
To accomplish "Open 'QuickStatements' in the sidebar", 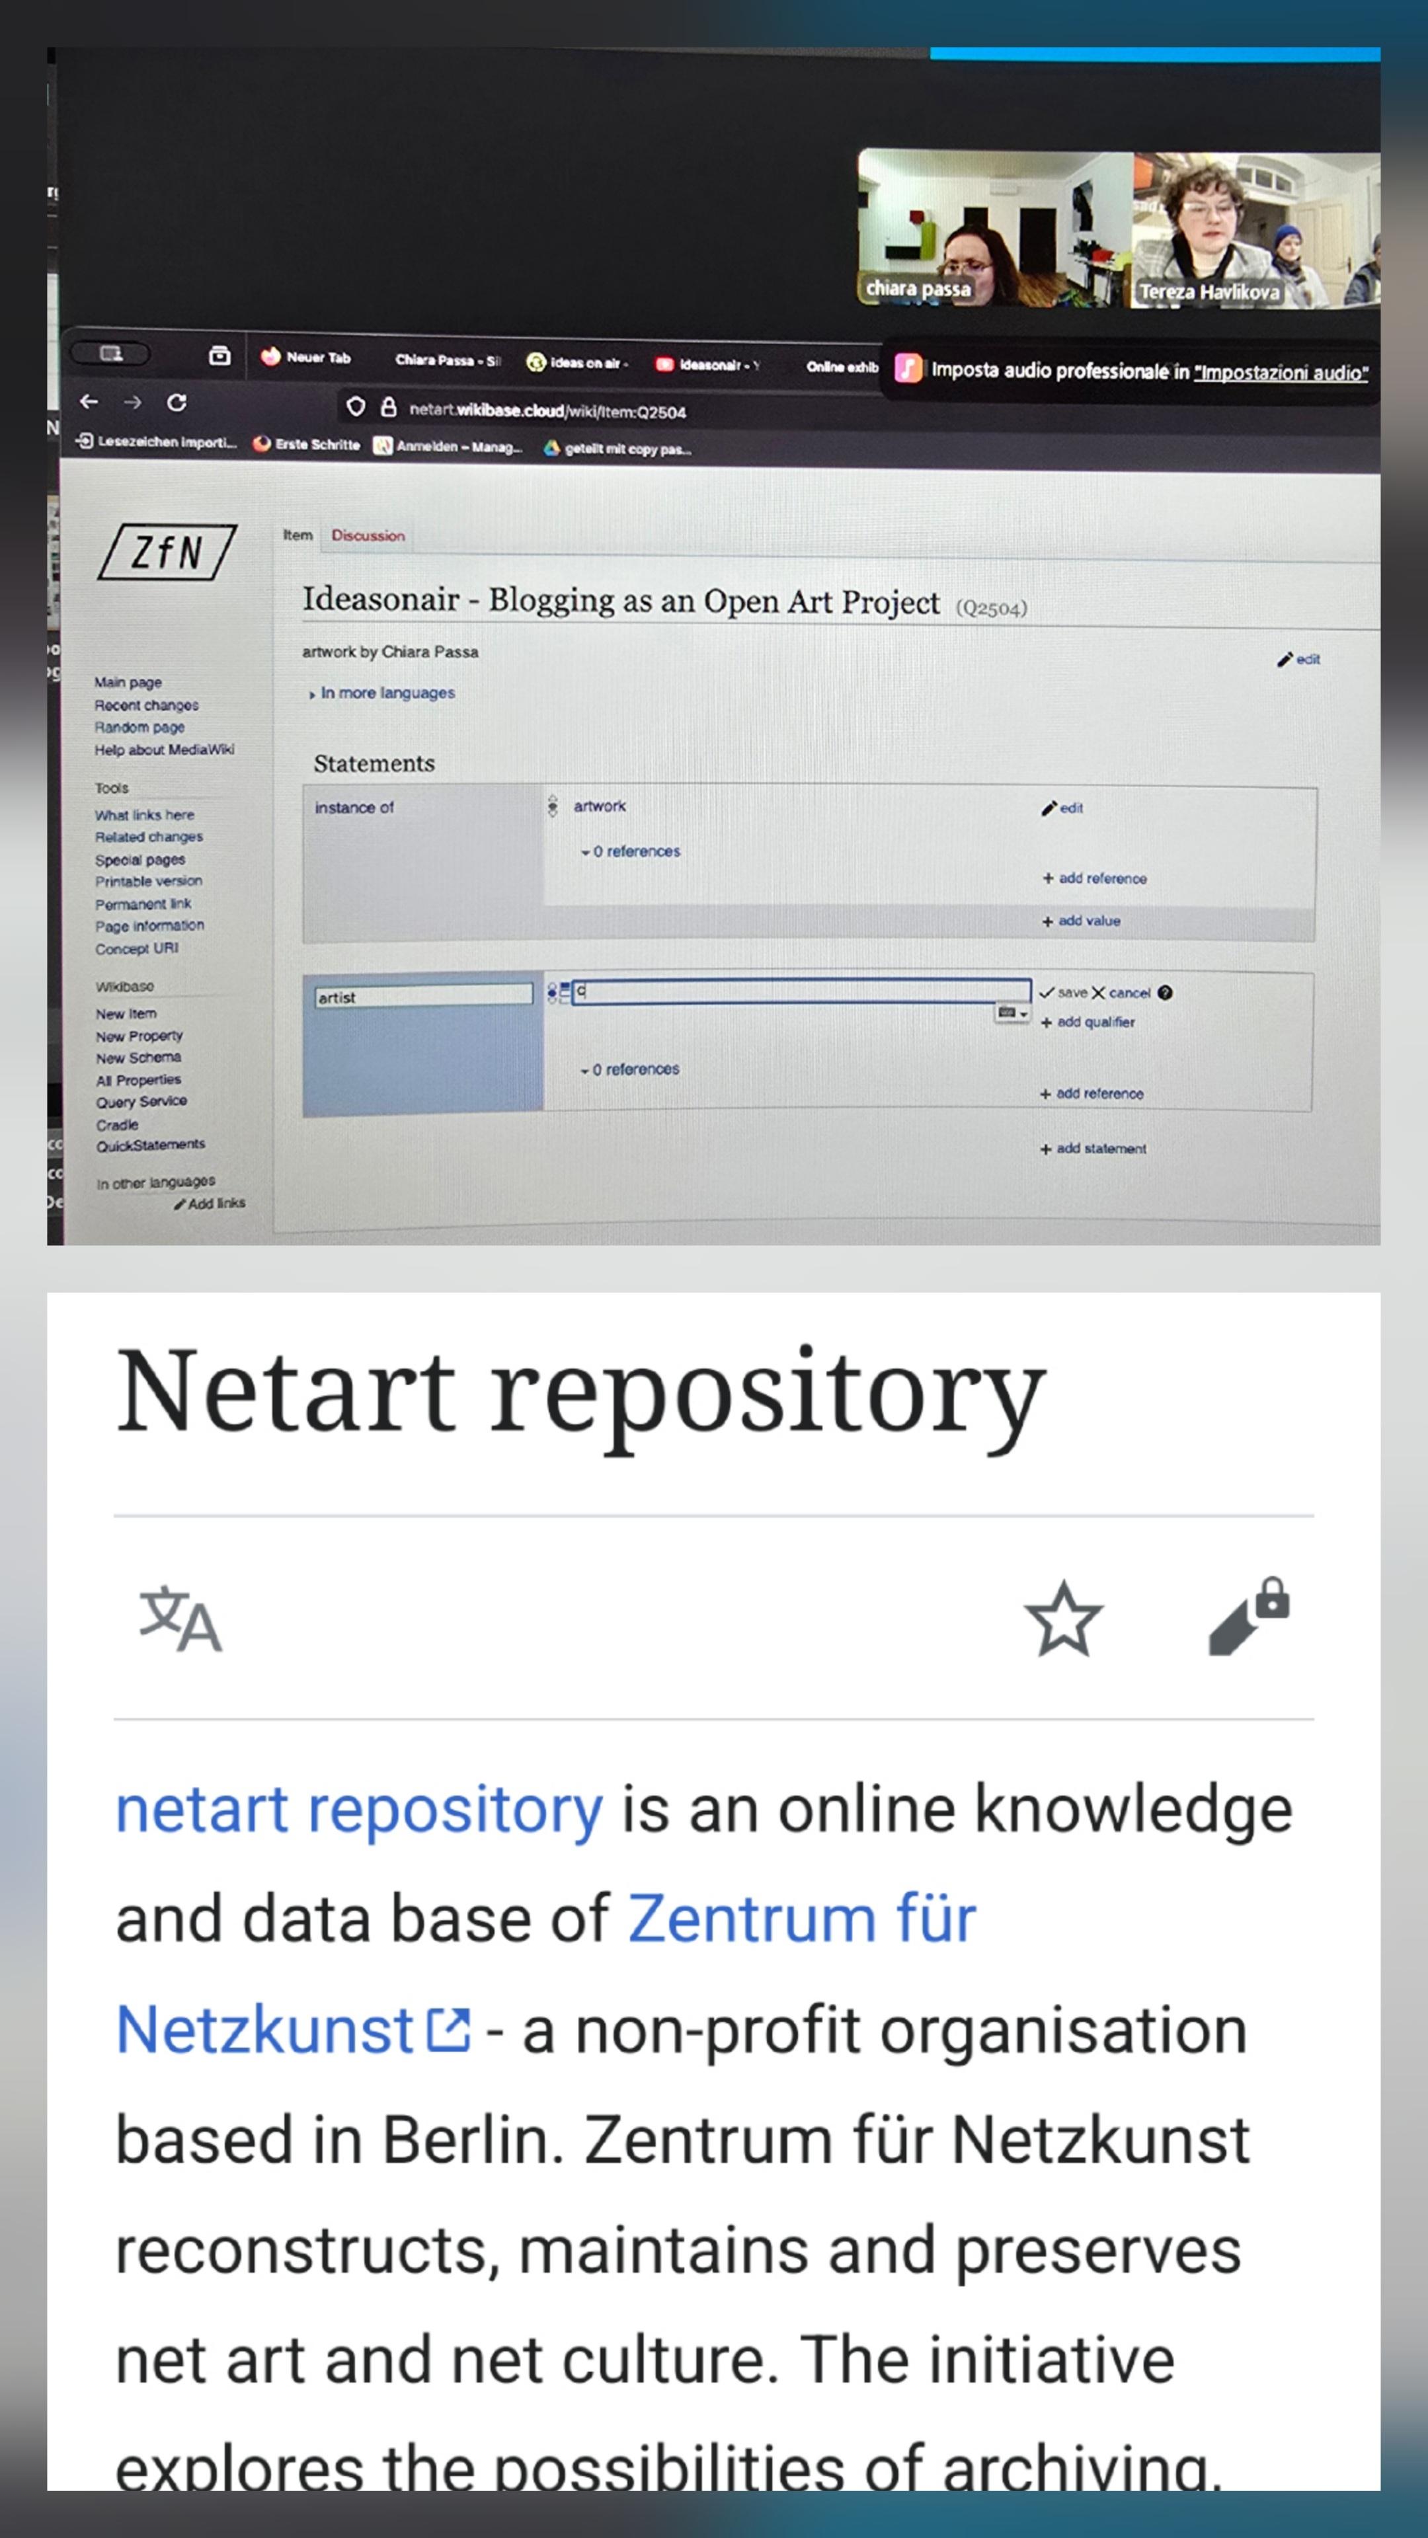I will point(151,1145).
